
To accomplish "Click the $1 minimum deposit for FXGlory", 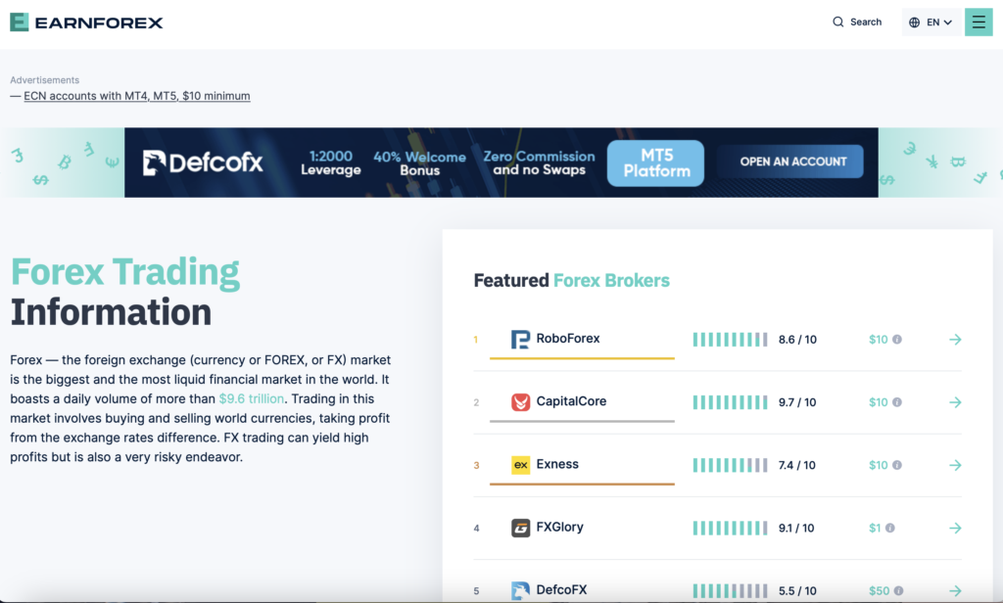I will coord(875,529).
